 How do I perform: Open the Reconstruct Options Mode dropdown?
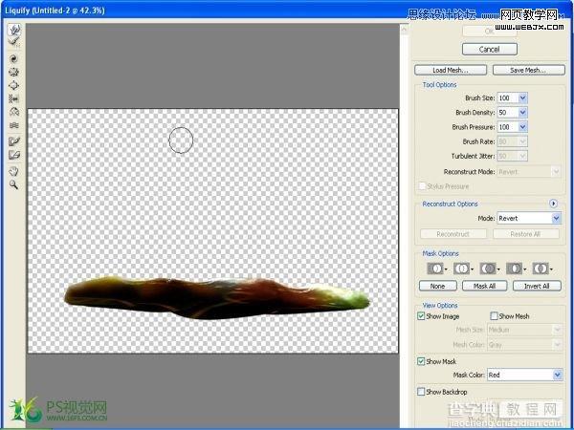coord(556,218)
